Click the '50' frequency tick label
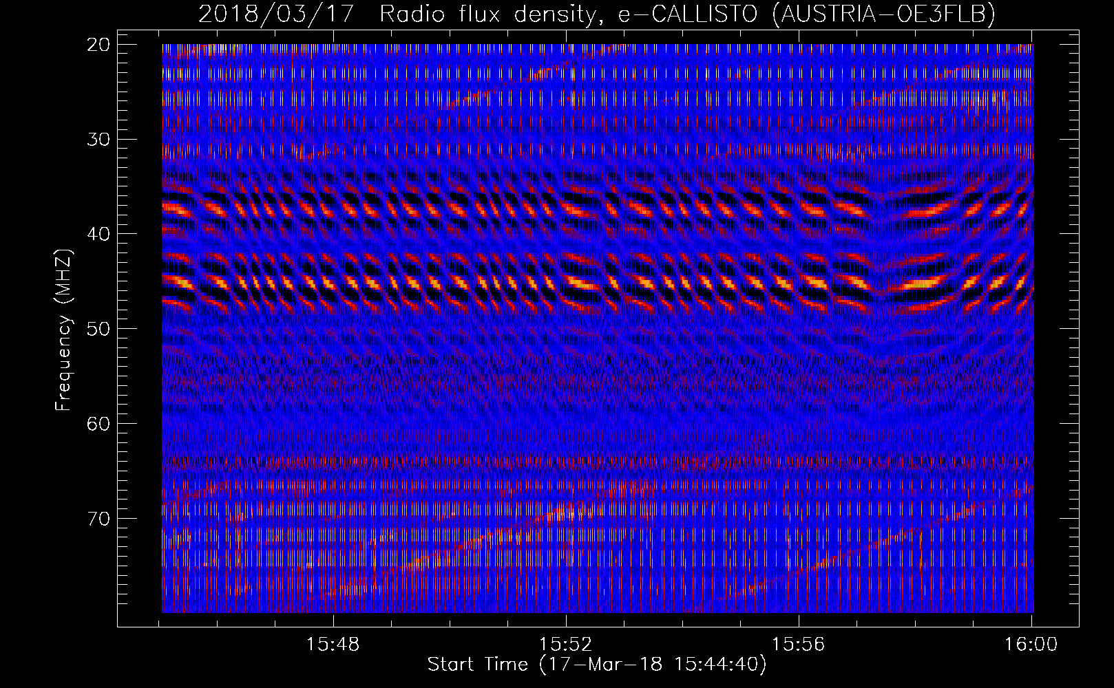This screenshot has height=688, width=1114. pos(99,328)
